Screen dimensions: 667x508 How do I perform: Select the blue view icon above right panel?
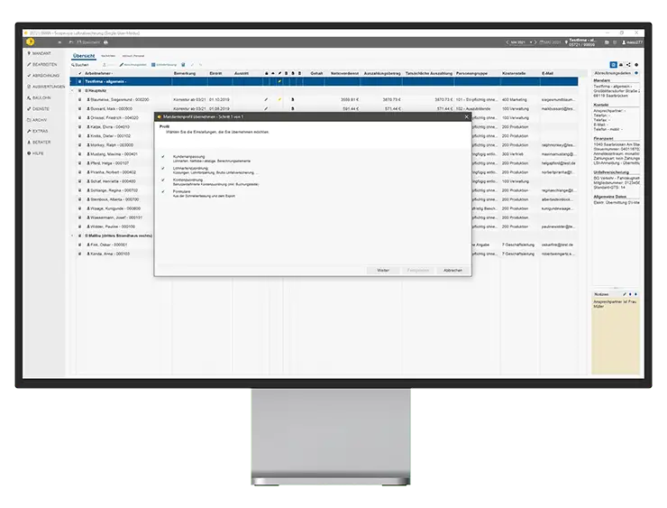click(613, 65)
